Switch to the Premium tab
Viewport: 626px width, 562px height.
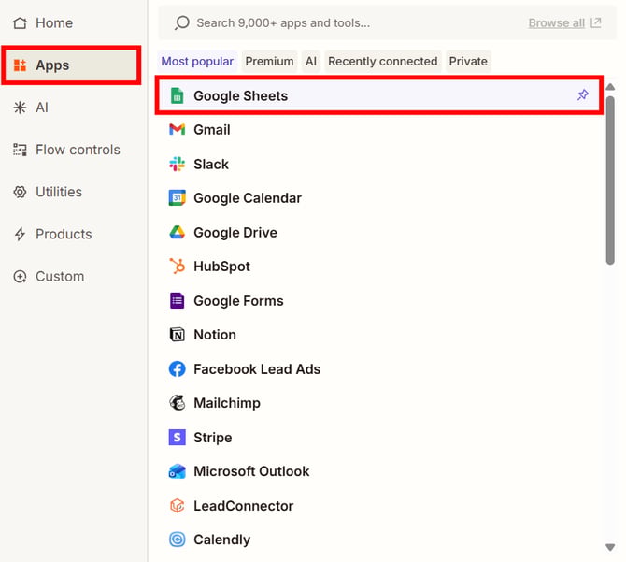pyautogui.click(x=269, y=62)
